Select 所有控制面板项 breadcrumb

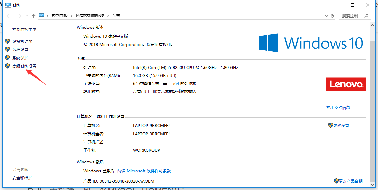90,16
